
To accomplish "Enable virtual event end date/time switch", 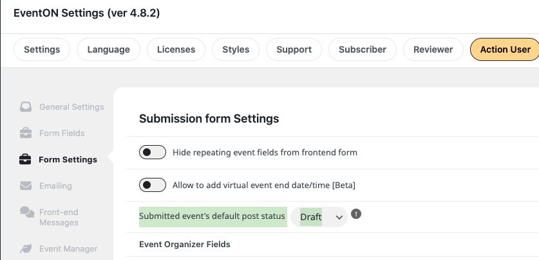I will click(x=152, y=185).
